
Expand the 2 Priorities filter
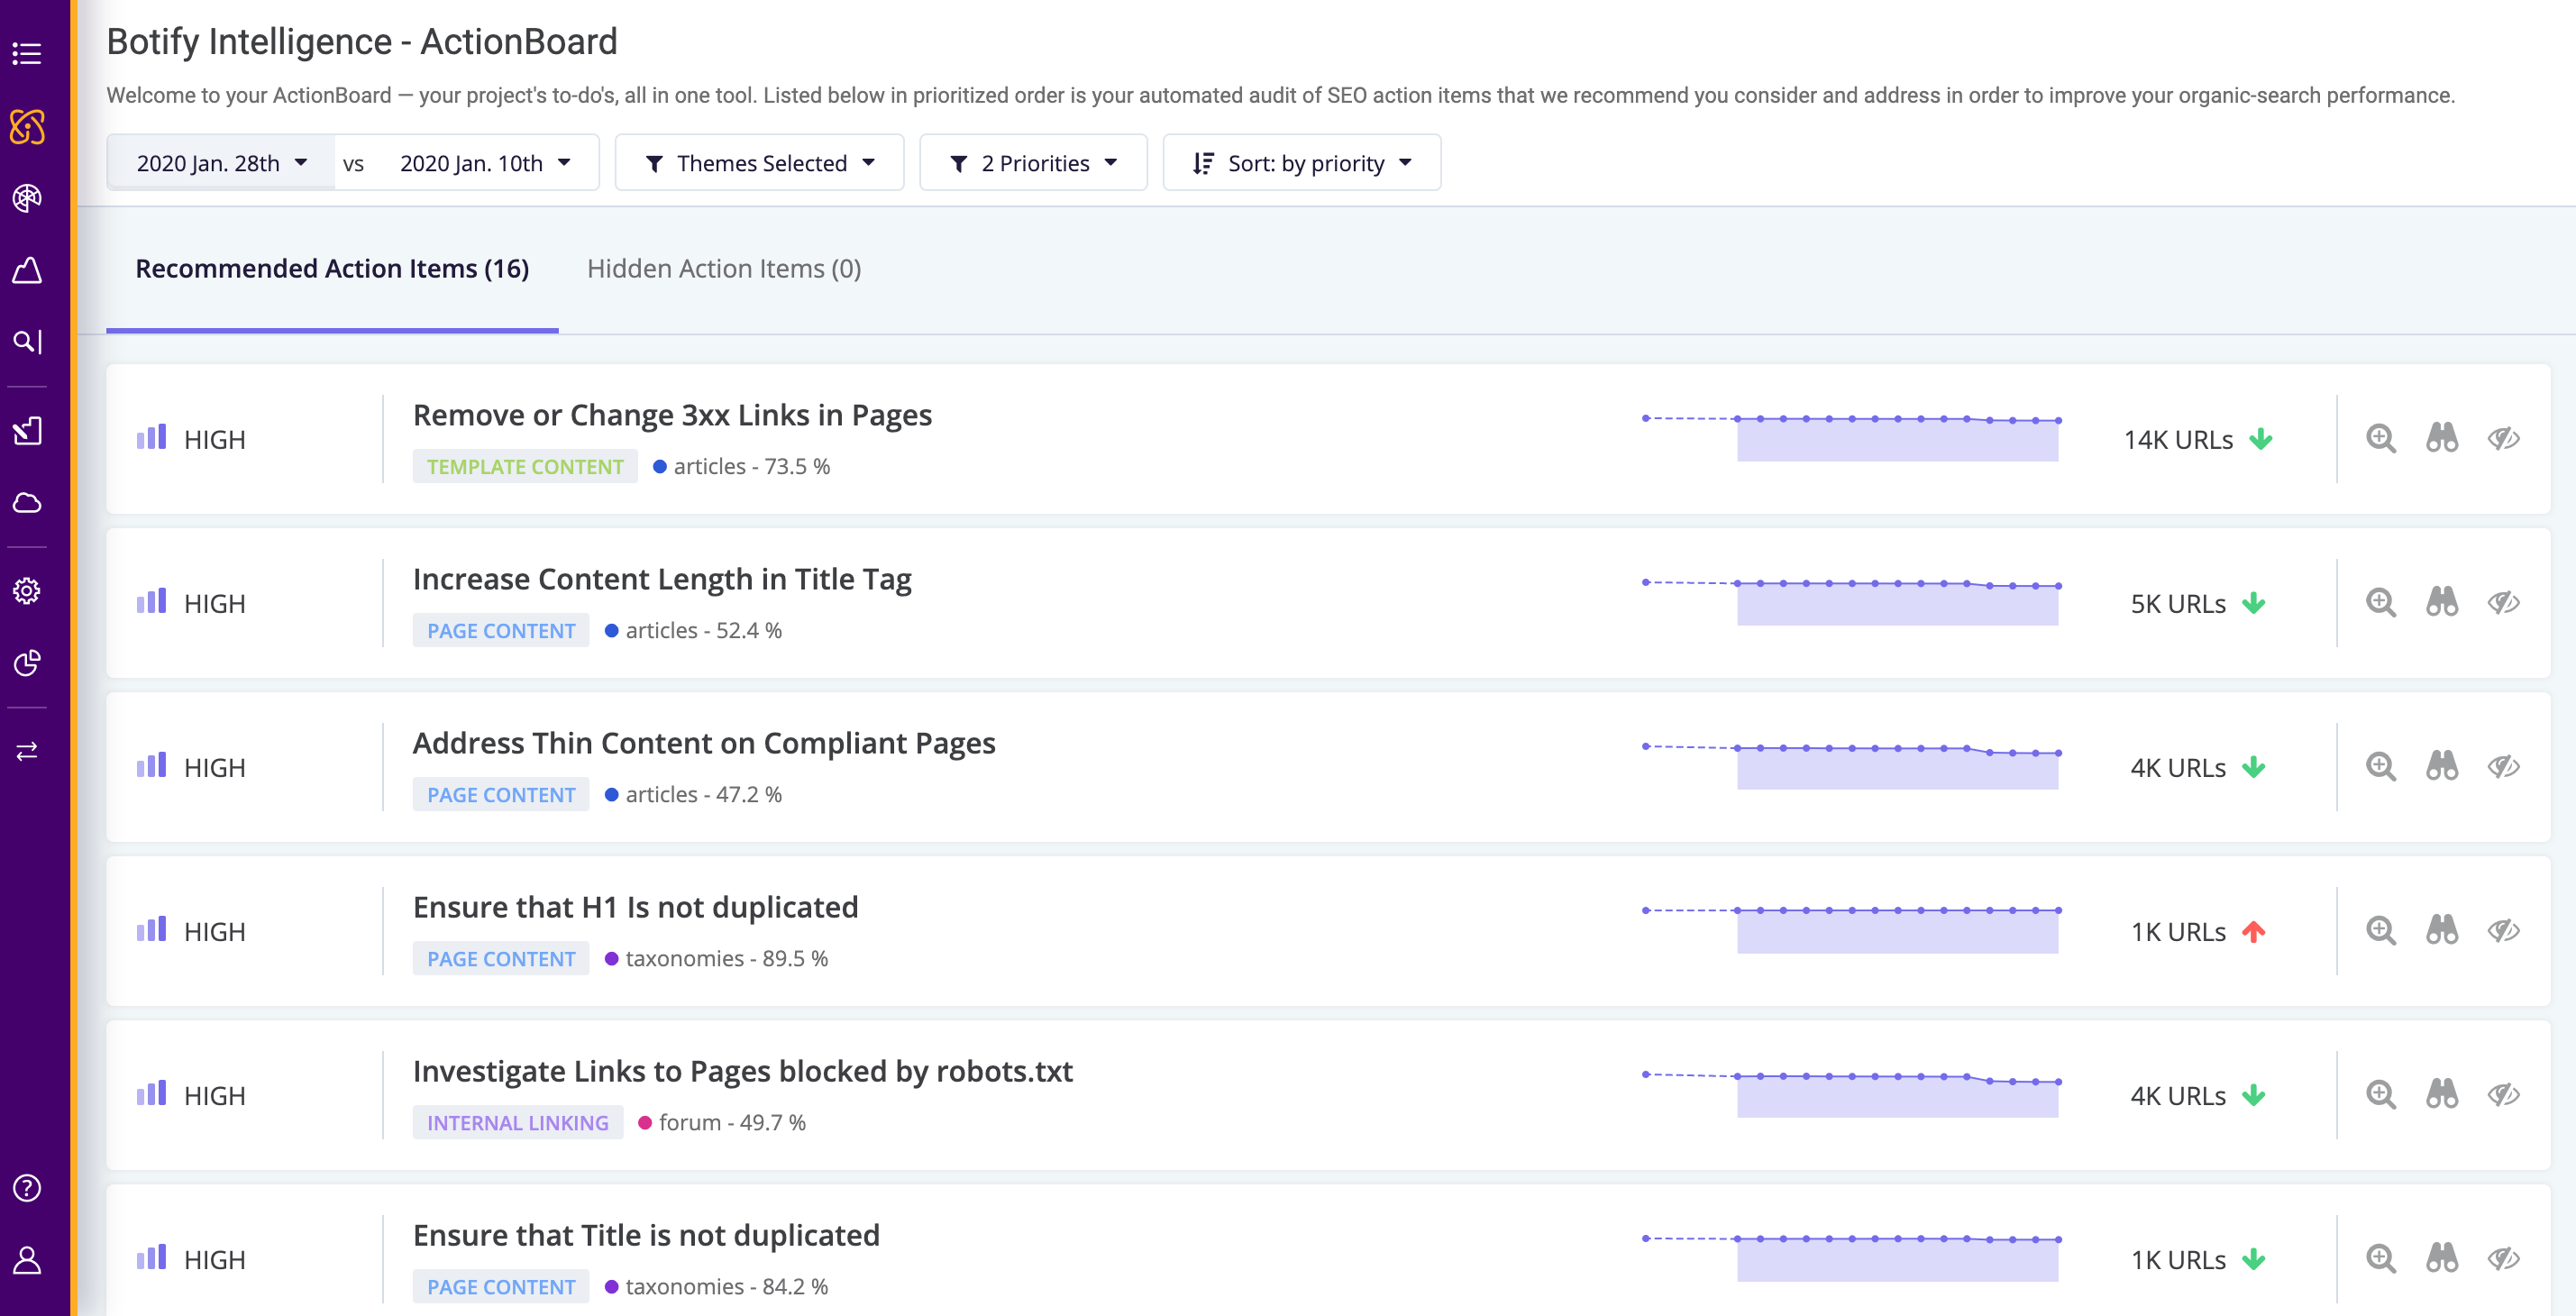pyautogui.click(x=1033, y=162)
